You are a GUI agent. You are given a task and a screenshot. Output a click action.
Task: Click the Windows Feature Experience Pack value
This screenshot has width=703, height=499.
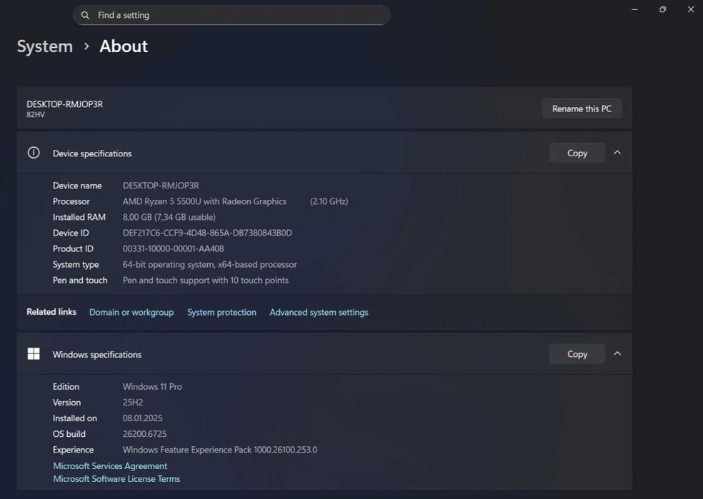[220, 450]
